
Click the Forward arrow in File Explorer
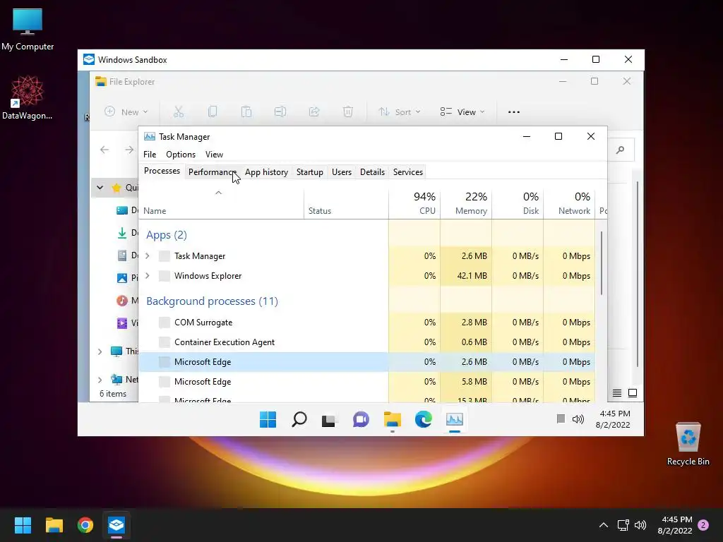pos(129,150)
